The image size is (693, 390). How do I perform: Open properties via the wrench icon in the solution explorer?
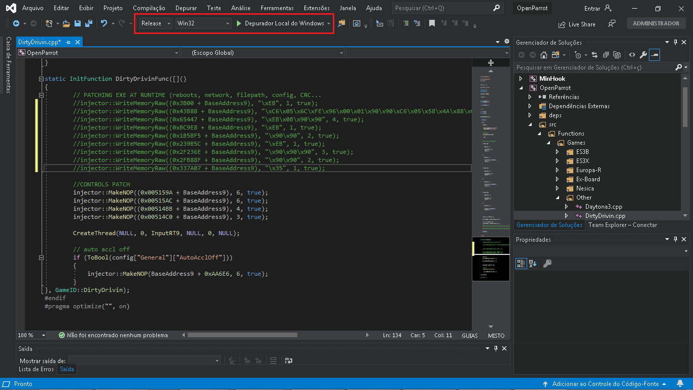(643, 55)
